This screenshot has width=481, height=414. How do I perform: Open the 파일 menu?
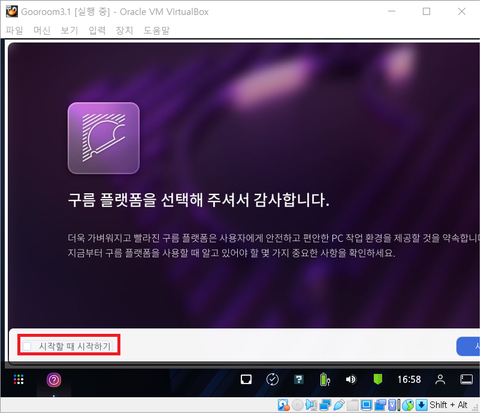14,31
